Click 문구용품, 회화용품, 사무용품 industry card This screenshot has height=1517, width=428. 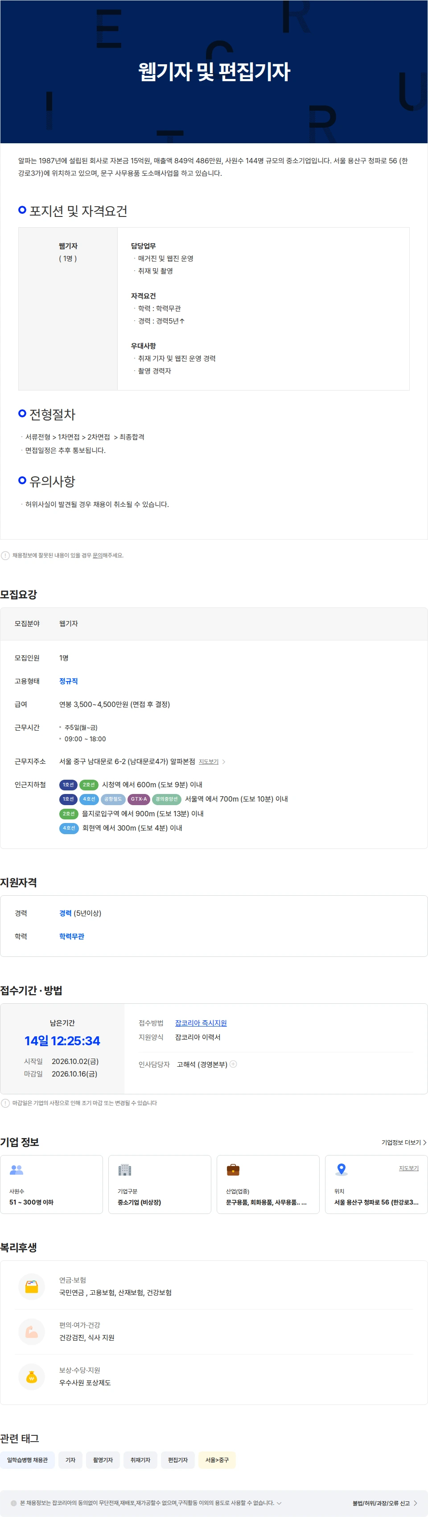click(268, 1184)
